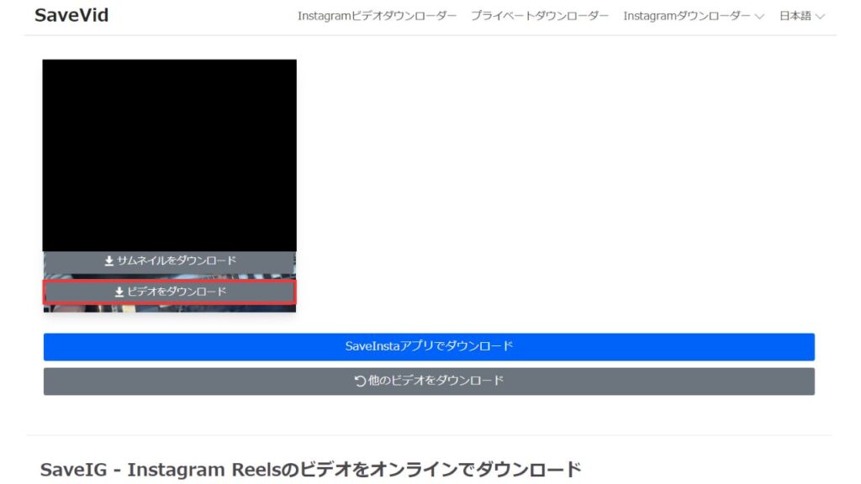Click the download arrow icon beside ビデオをダウンロード
Screen dimensions: 861x484
(119, 292)
